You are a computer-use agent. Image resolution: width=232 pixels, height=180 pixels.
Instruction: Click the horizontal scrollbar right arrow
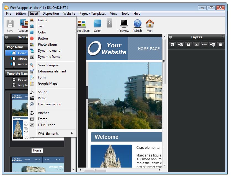point(159,170)
